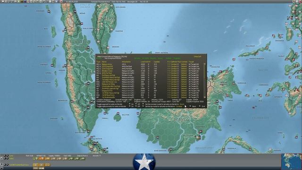Click the base marker near Benkoelen

(x=72, y=101)
